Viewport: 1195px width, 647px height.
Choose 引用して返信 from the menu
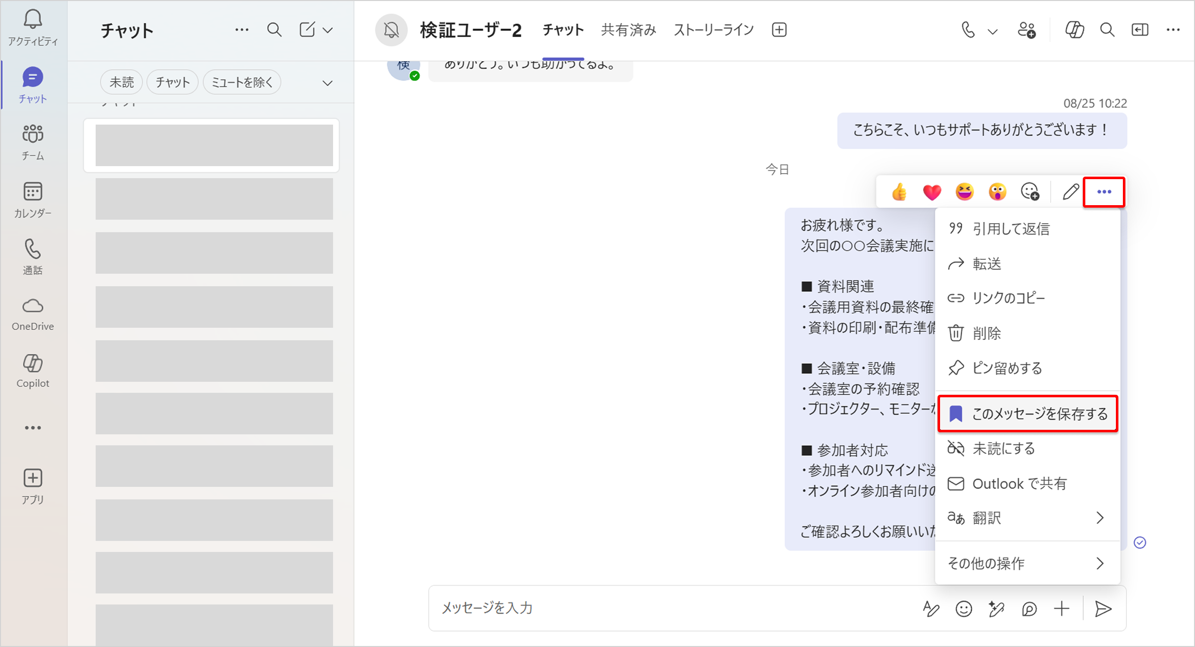point(1011,229)
